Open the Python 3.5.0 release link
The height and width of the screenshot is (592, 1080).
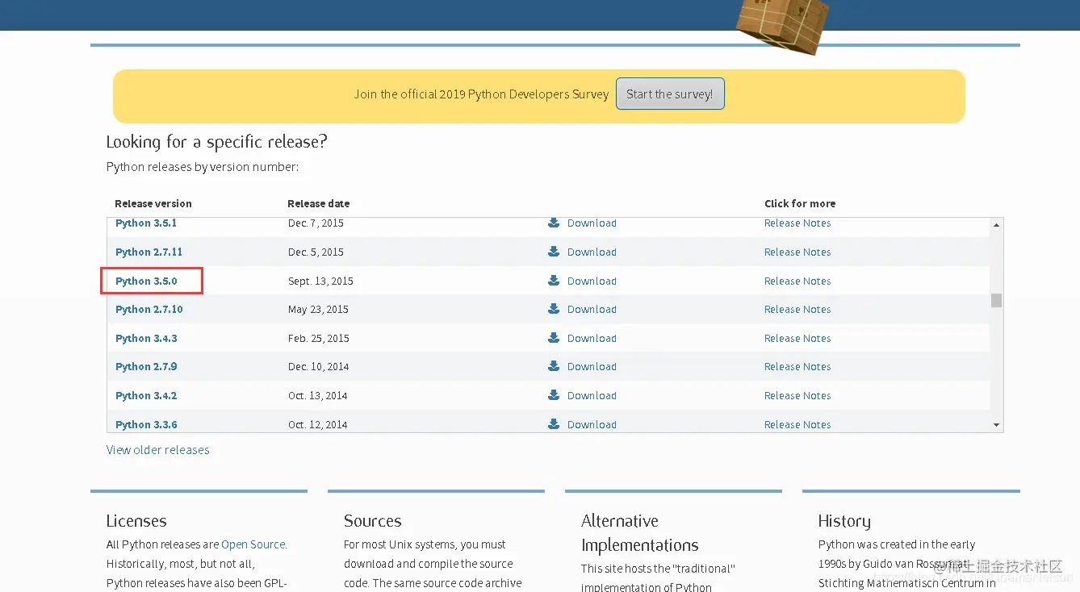pyautogui.click(x=146, y=281)
